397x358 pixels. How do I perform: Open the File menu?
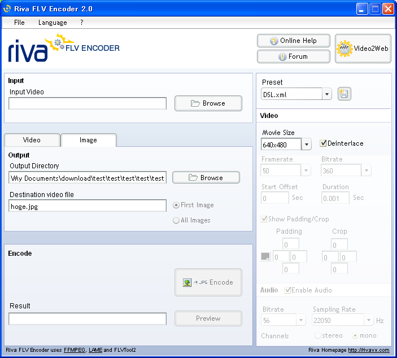click(x=19, y=23)
